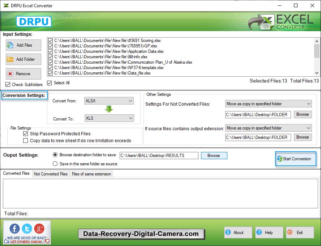Click the green down arrow conversion icon
Image resolution: width=321 pixels, height=246 pixels.
pyautogui.click(x=109, y=109)
